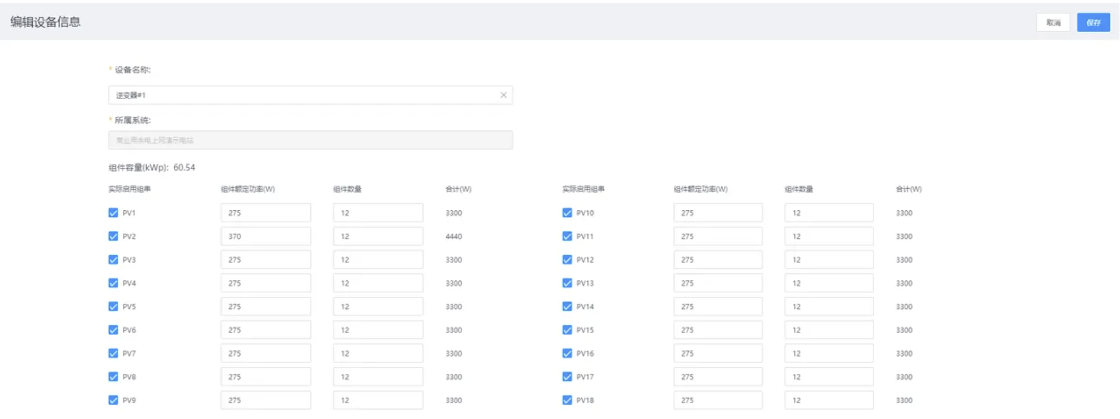1120x419 pixels.
Task: Click PV18 module quantity input
Action: pyautogui.click(x=829, y=400)
